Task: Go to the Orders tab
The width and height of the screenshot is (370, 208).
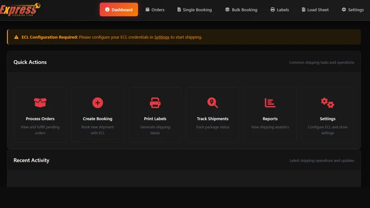Action: (x=155, y=10)
